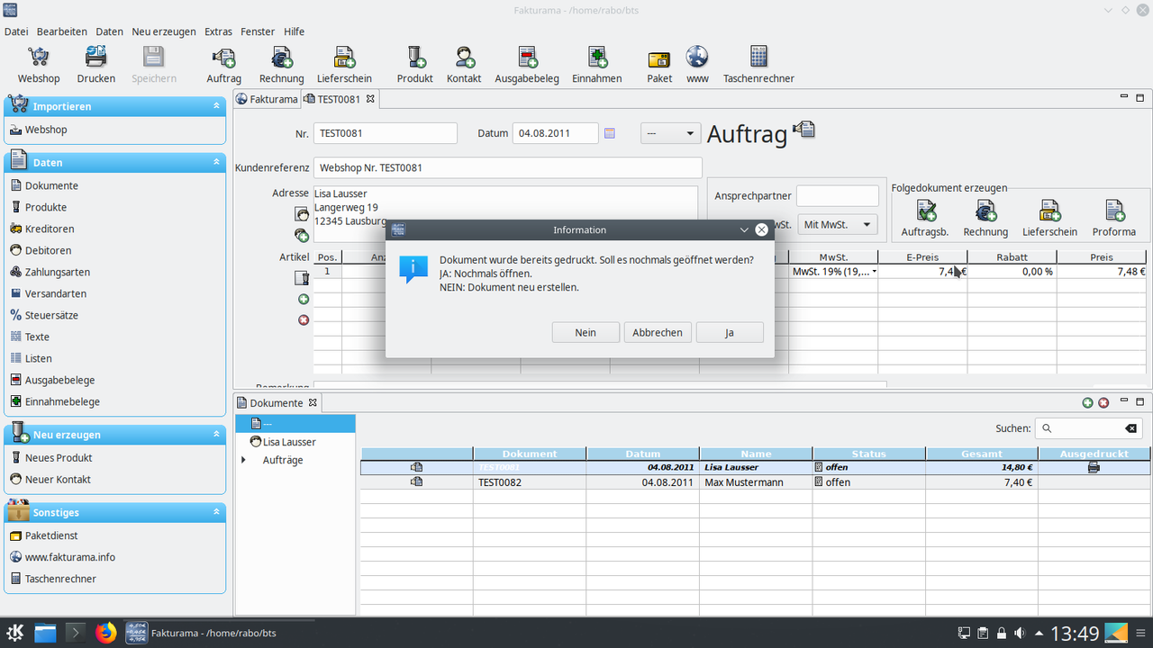
Task: Open the www browser toolbar icon
Action: [x=697, y=57]
